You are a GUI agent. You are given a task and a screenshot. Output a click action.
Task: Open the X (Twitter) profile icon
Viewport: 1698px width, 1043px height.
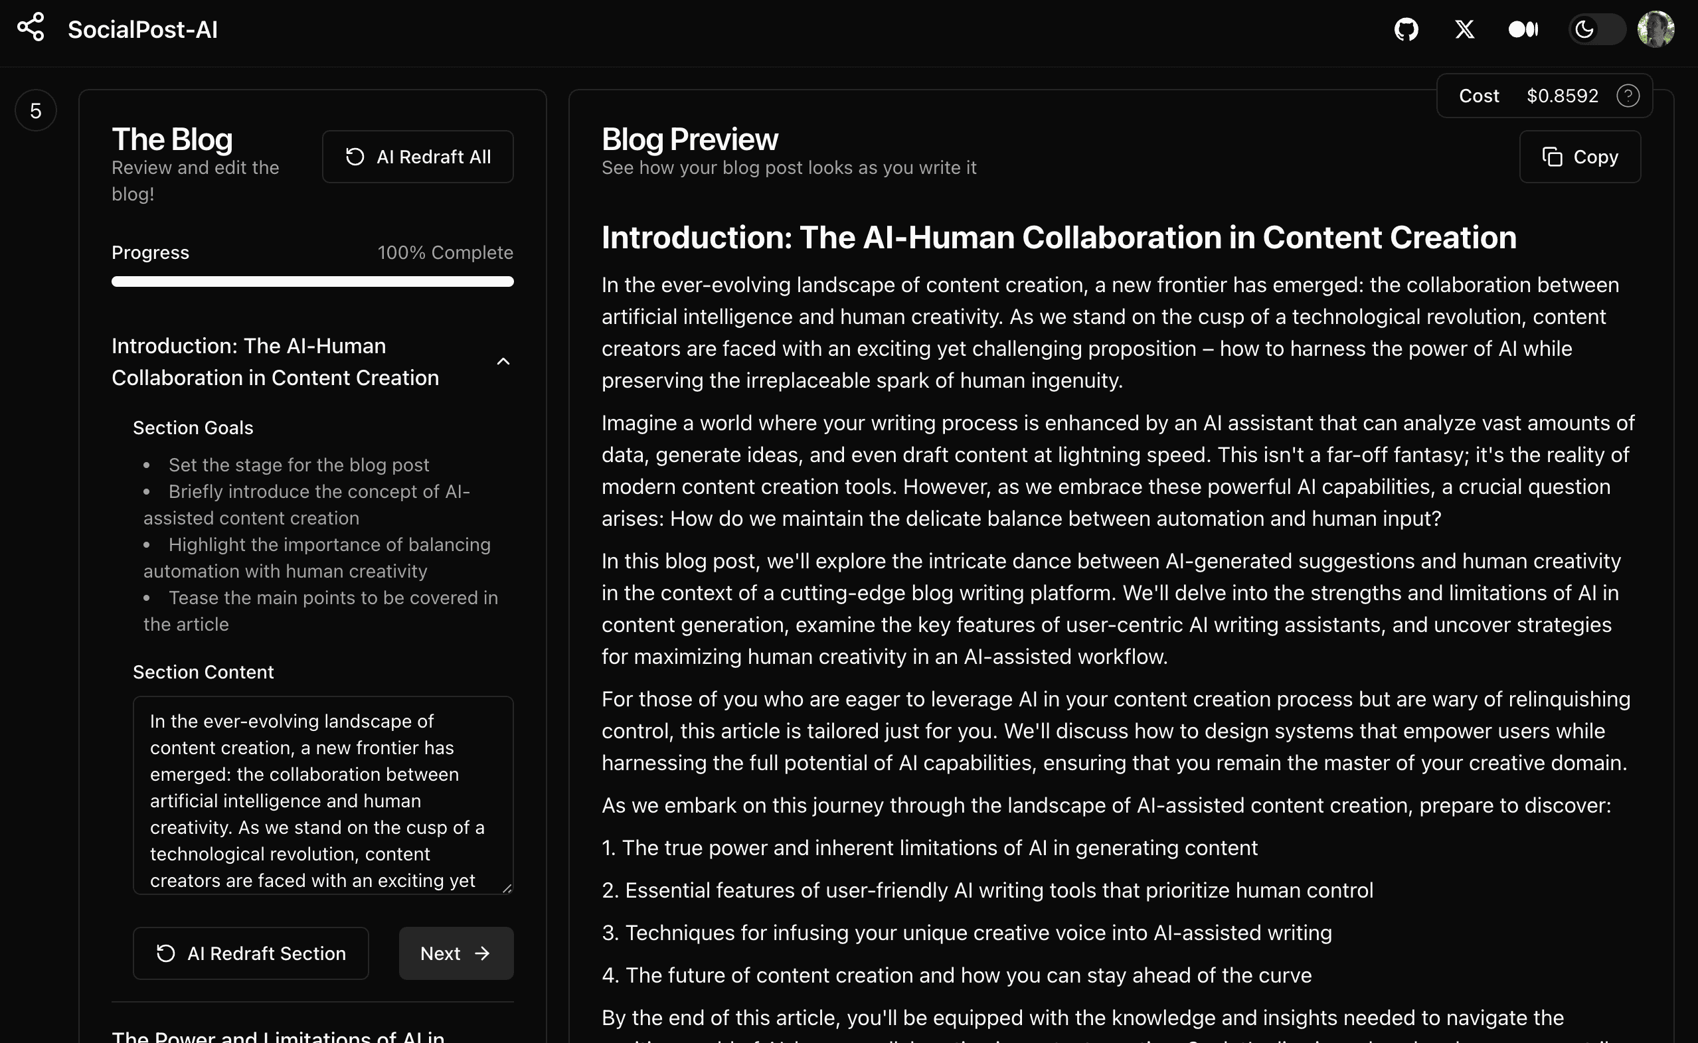pos(1464,30)
